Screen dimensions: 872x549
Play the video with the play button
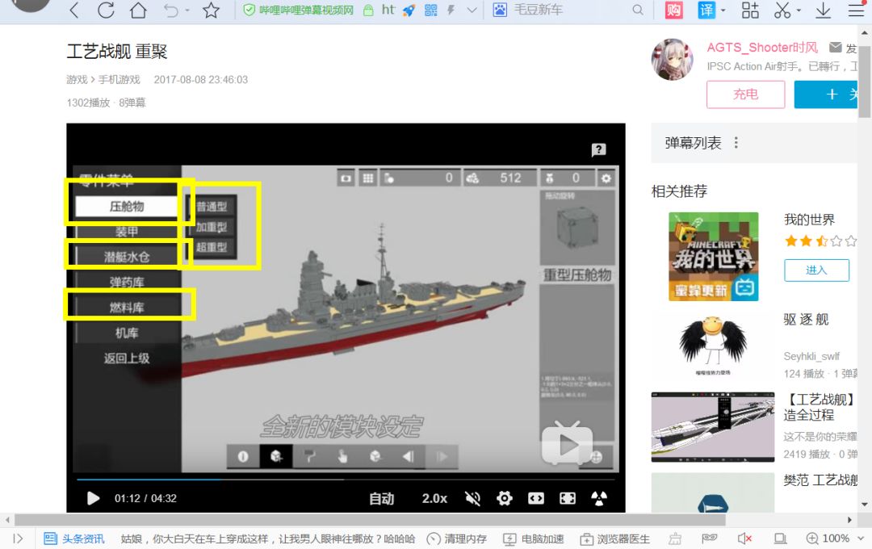click(94, 498)
